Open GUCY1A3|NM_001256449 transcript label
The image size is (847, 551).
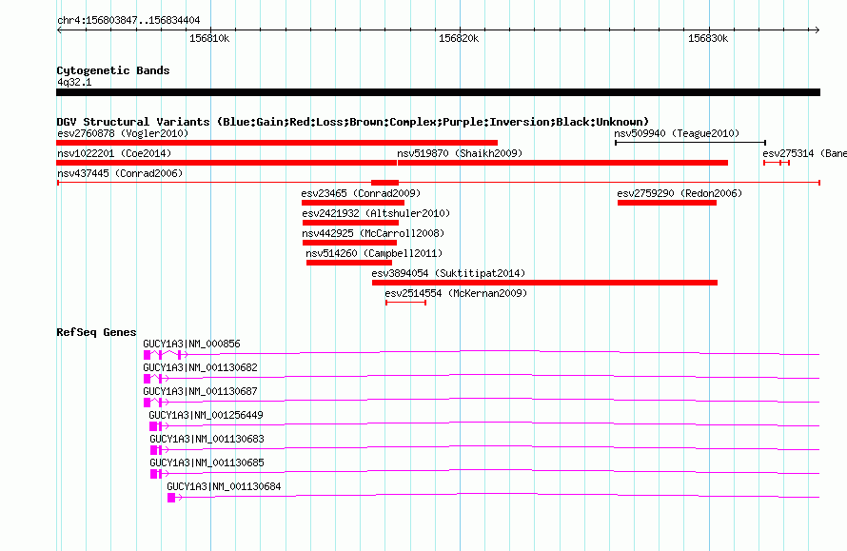pyautogui.click(x=206, y=416)
